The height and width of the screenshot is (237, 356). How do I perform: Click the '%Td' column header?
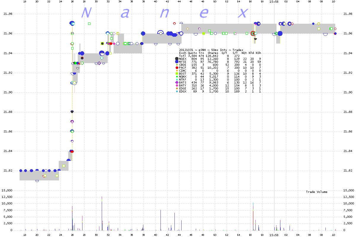tap(251, 53)
